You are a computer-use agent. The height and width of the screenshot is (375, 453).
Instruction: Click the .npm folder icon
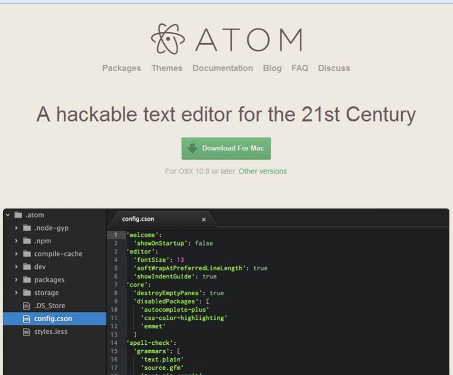click(27, 241)
